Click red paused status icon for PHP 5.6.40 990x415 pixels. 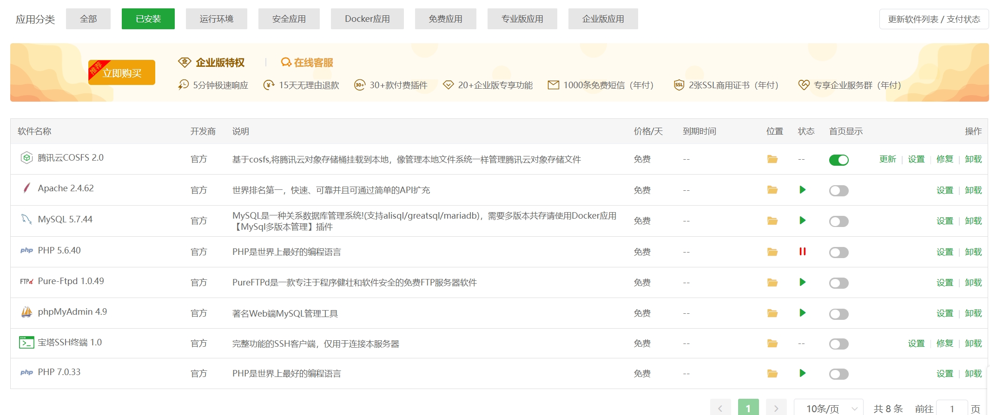[802, 252]
